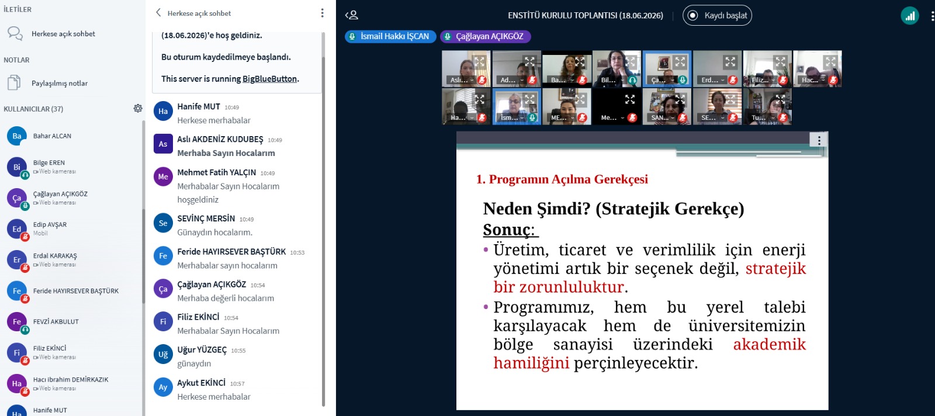This screenshot has width=935, height=416.
Task: Click the user list scrollbar
Action: point(143,257)
